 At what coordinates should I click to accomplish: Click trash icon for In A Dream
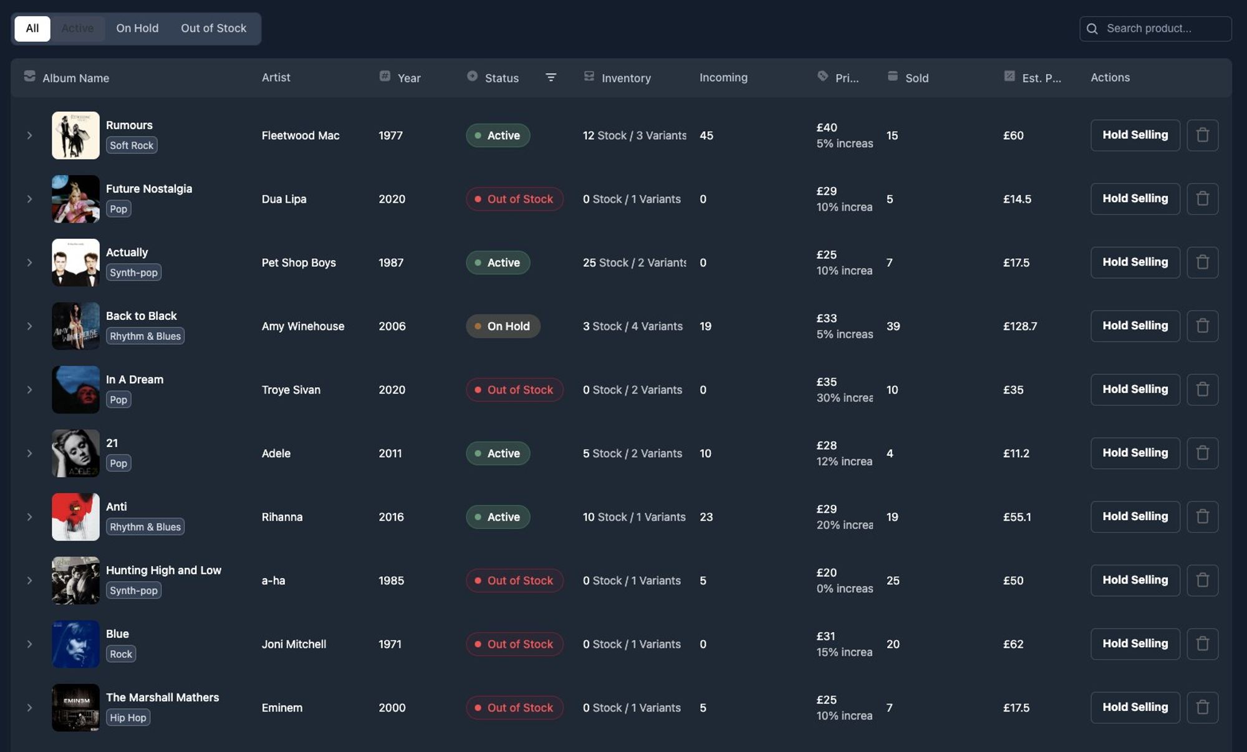pyautogui.click(x=1203, y=390)
